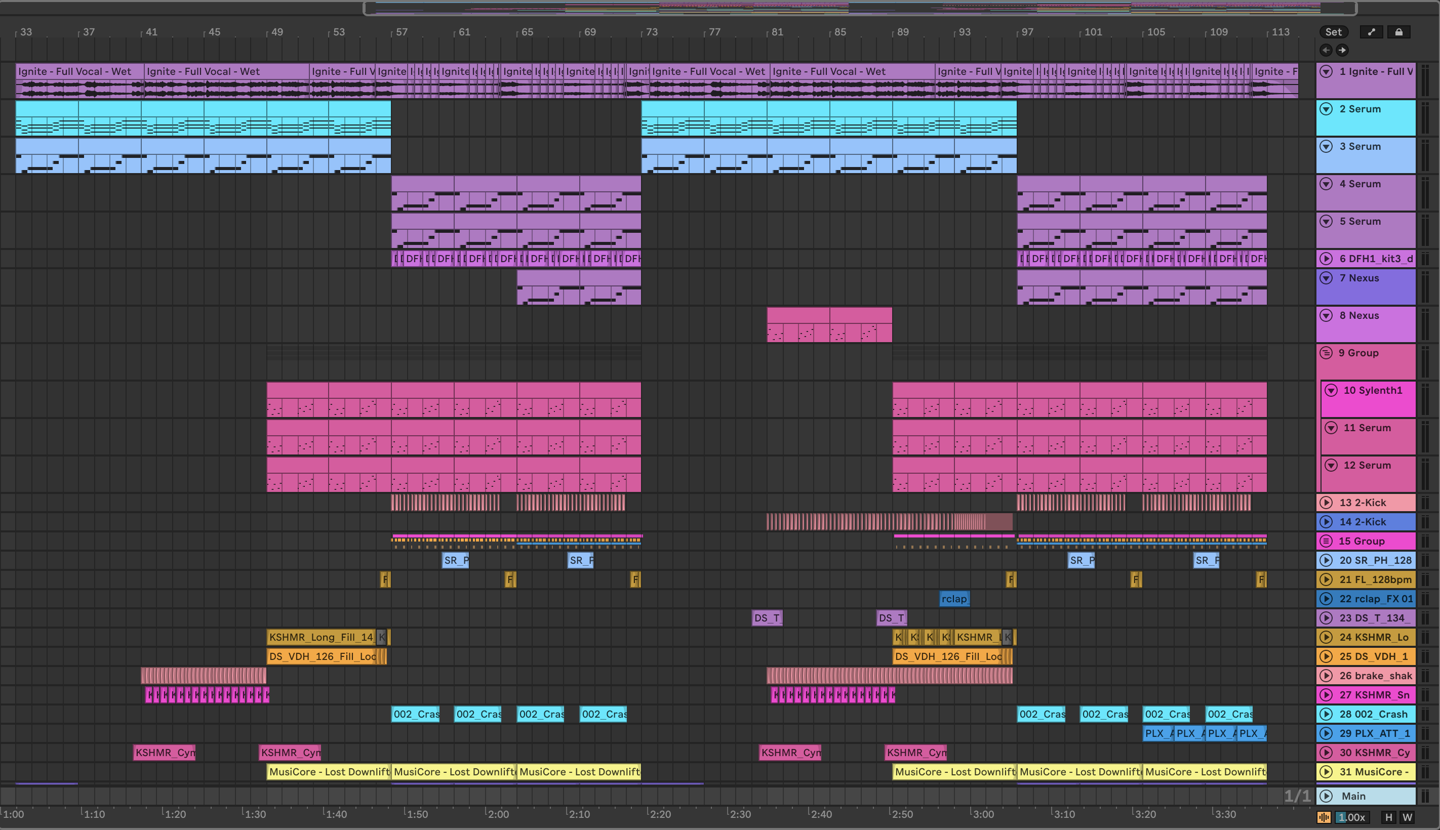
Task: Expand the 15 Group fold icon
Action: (1327, 541)
